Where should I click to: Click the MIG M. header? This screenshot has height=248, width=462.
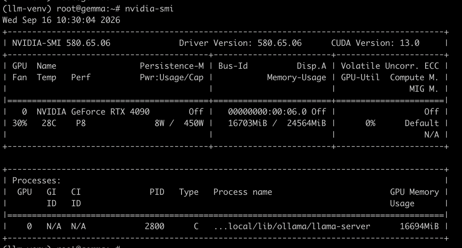(424, 89)
